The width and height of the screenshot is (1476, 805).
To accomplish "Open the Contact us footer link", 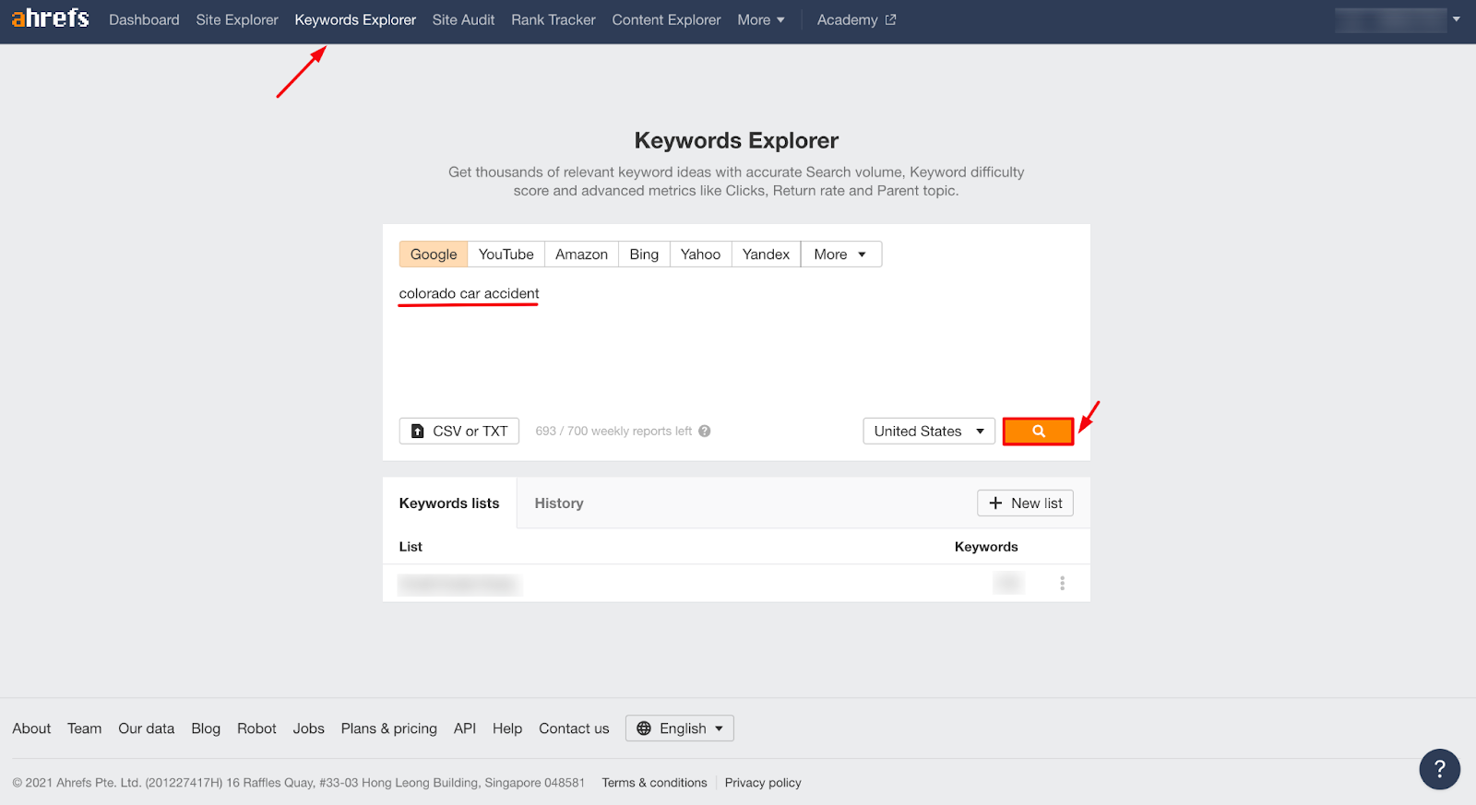I will tap(574, 728).
